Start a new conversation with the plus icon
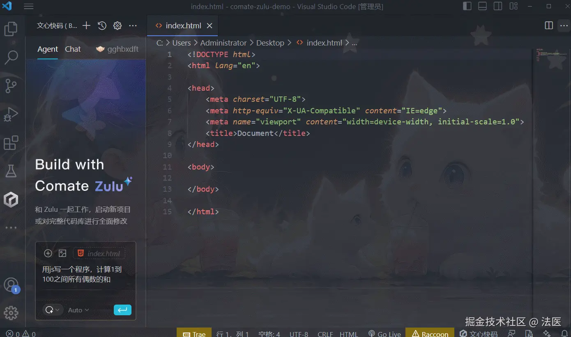571x337 pixels. [86, 25]
